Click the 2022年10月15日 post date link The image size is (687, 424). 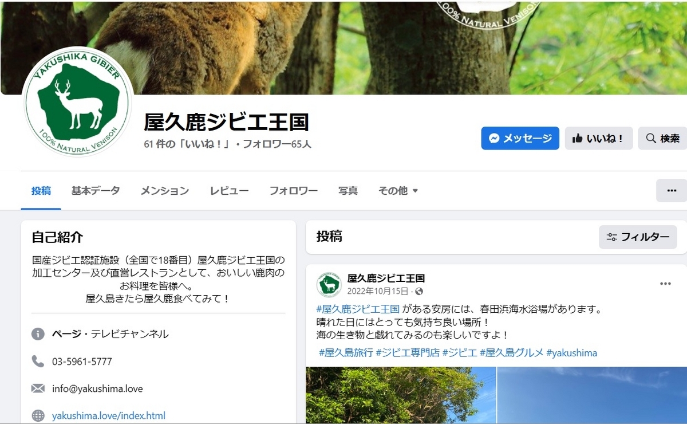[x=377, y=291]
